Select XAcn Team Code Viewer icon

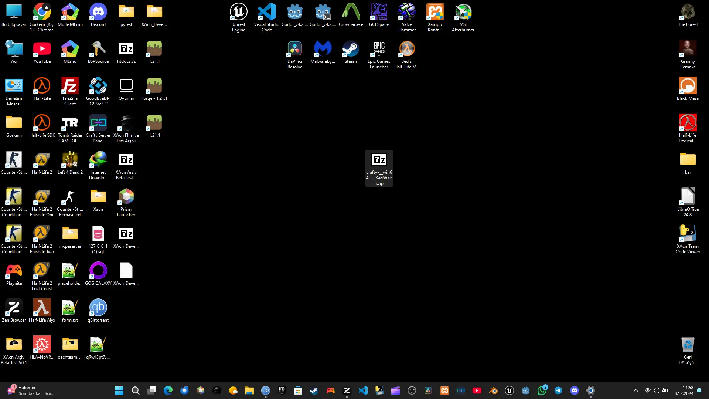[x=688, y=239]
